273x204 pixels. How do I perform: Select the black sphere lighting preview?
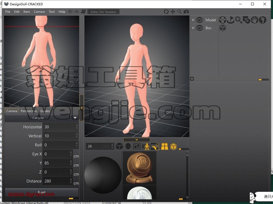(x=103, y=175)
